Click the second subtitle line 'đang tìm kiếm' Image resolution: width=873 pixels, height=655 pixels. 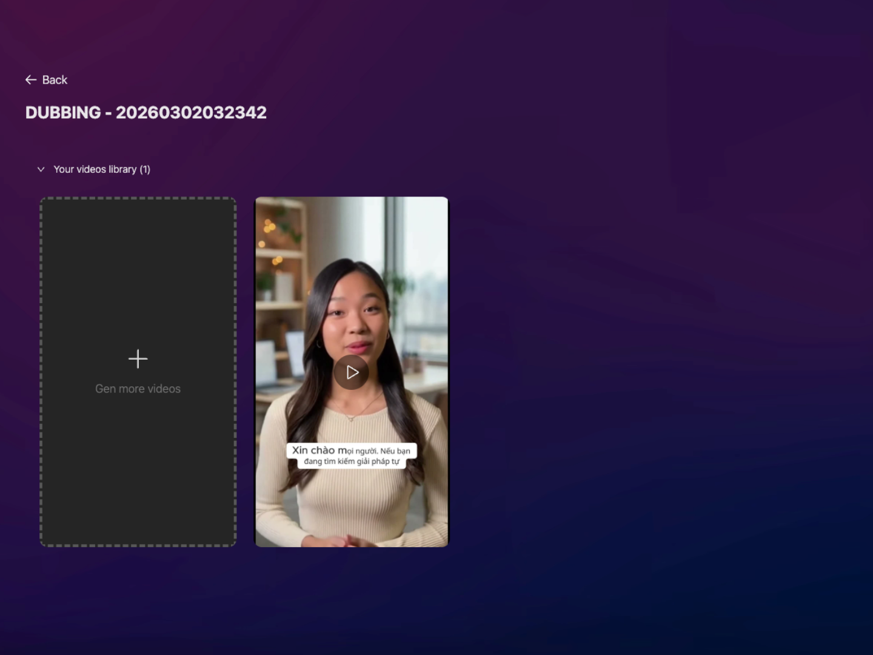coord(352,462)
